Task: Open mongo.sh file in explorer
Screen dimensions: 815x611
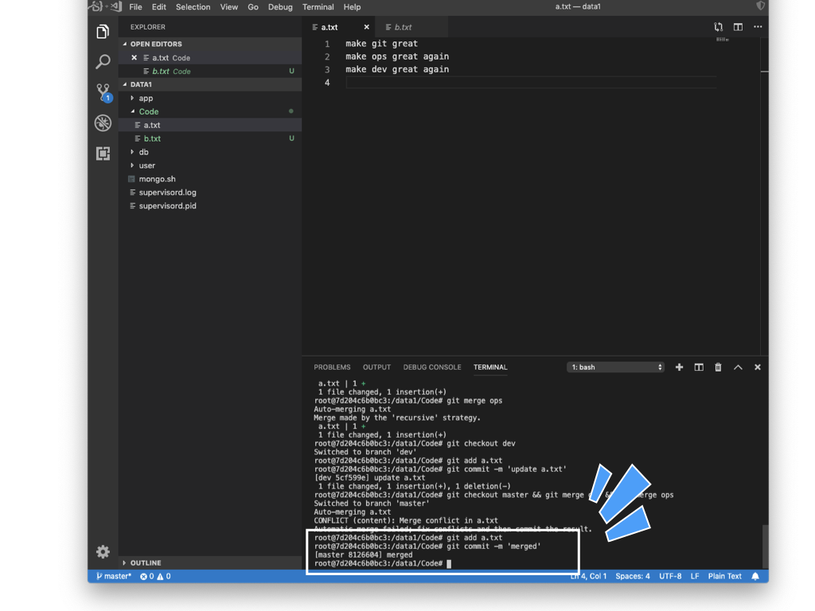Action: [x=157, y=179]
